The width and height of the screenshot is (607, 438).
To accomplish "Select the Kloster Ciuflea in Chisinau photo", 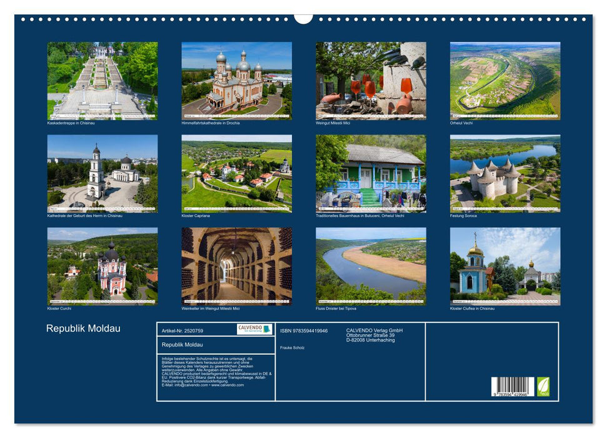I will coord(505,267).
